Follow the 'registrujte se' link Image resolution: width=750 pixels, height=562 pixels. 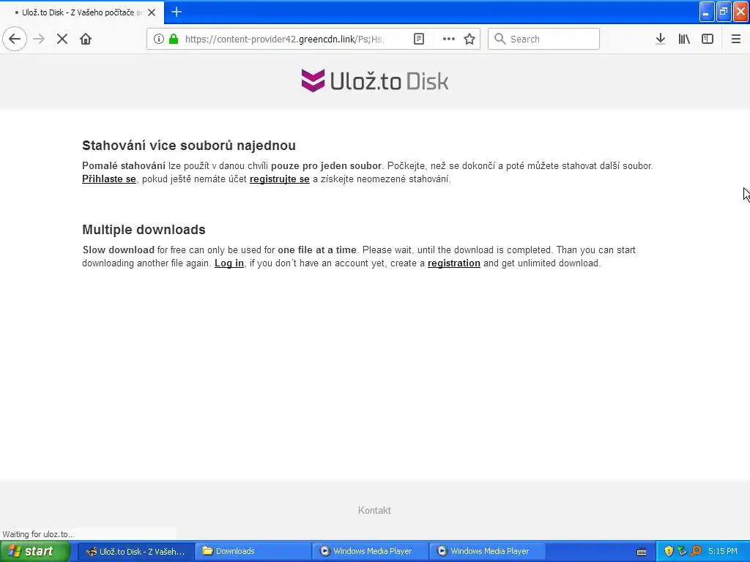tap(280, 179)
